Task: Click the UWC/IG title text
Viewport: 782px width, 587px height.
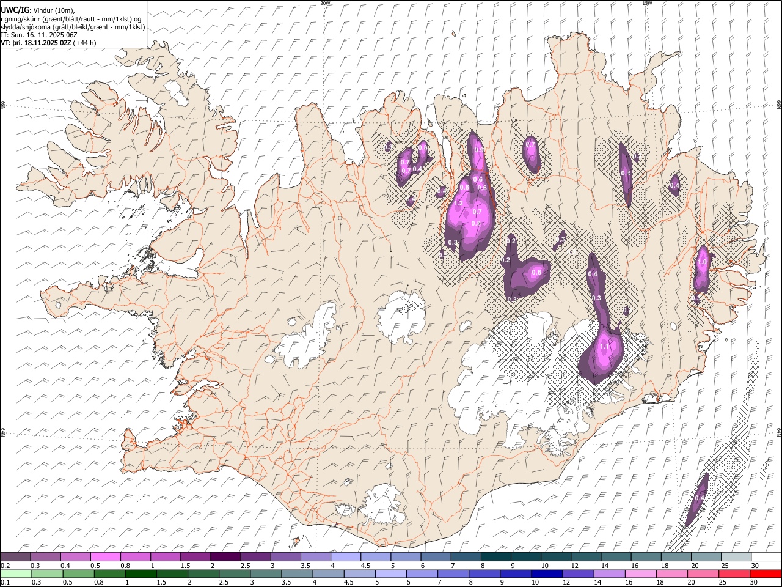Action: tap(15, 10)
